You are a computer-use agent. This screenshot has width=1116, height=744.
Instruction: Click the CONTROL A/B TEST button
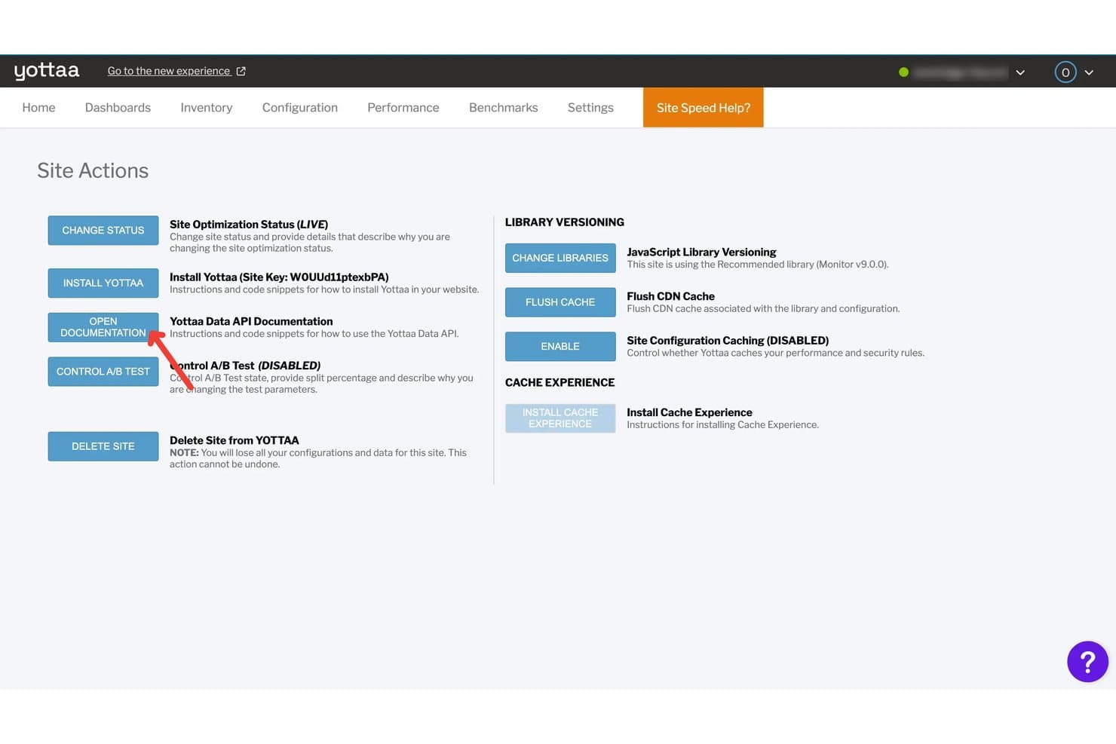pyautogui.click(x=103, y=372)
